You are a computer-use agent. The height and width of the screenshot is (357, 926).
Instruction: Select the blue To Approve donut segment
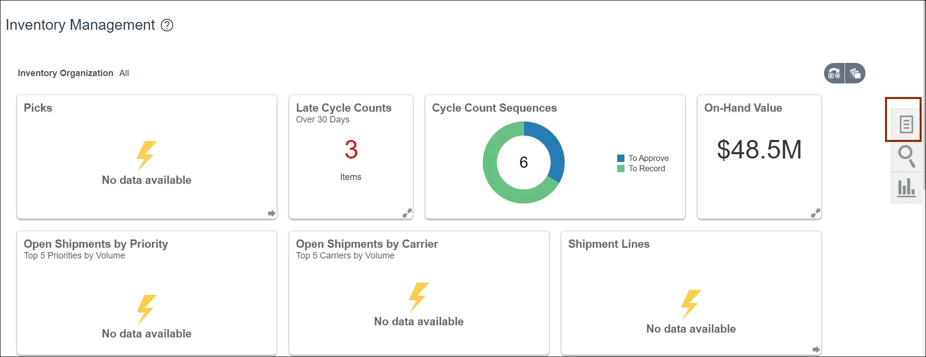coord(552,146)
